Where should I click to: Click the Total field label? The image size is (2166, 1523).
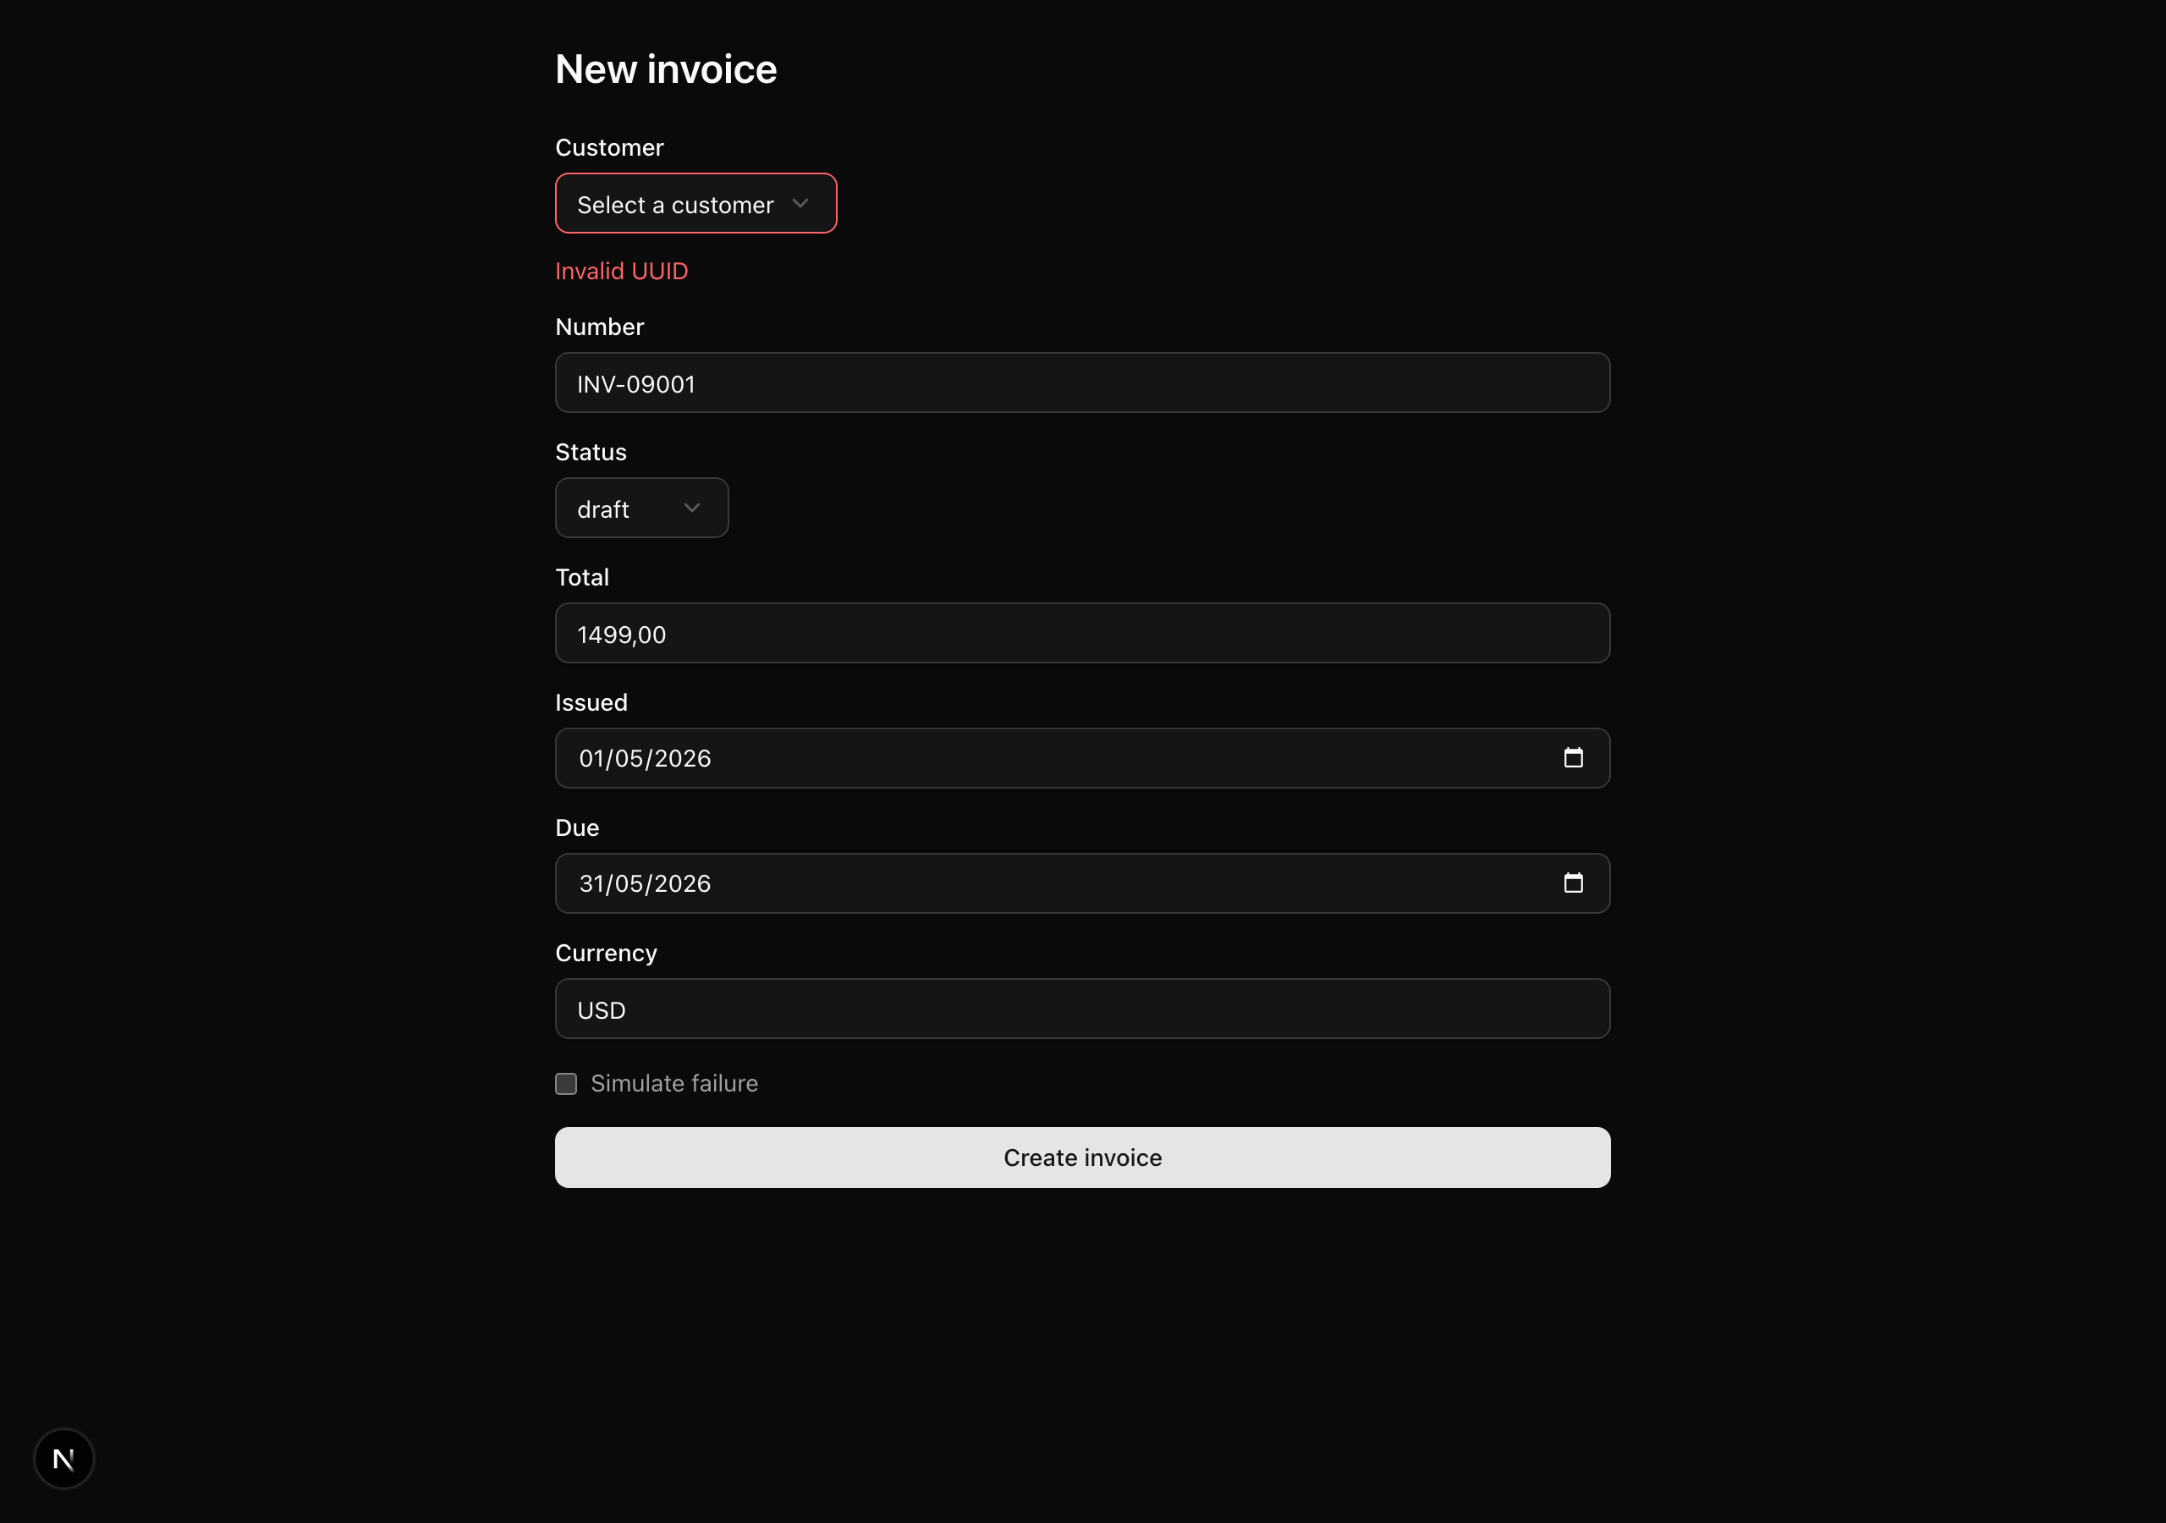pyautogui.click(x=582, y=578)
